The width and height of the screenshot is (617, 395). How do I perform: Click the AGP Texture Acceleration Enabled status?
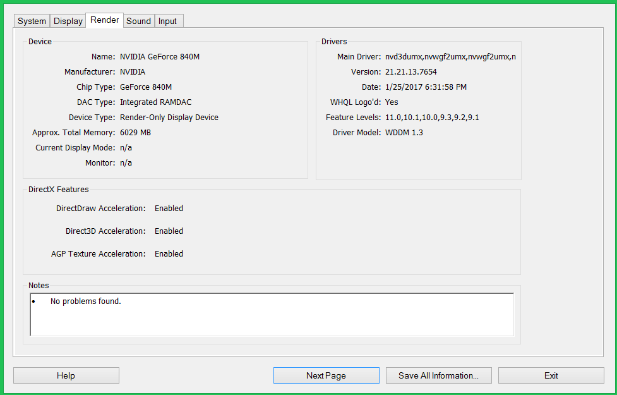point(169,254)
